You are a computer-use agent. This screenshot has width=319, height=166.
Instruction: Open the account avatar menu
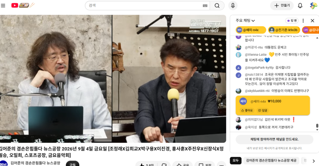pos(313,6)
